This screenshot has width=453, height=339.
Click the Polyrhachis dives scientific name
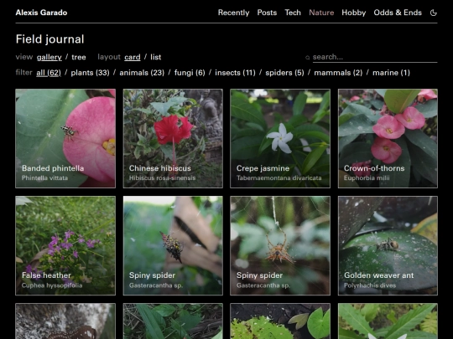(370, 285)
